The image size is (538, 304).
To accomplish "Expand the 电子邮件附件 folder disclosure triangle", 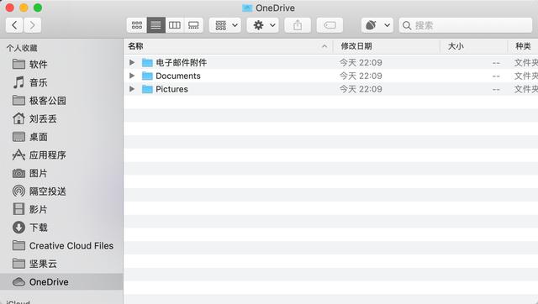I will click(132, 62).
